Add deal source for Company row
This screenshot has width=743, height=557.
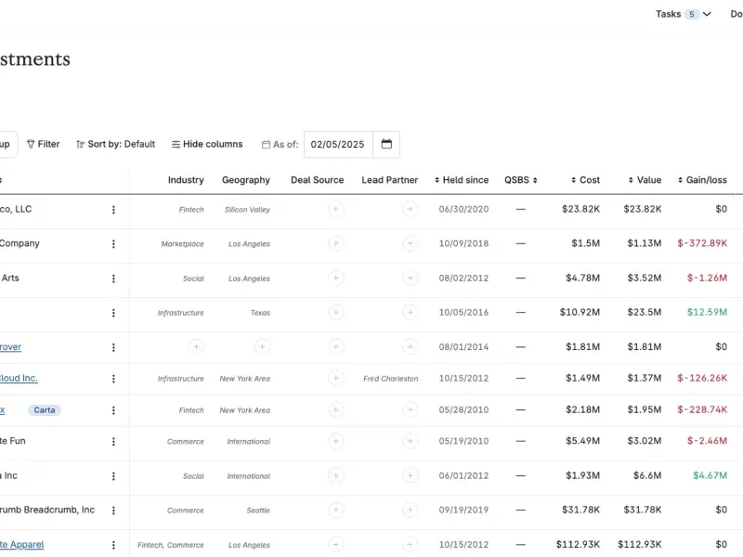[x=335, y=243]
